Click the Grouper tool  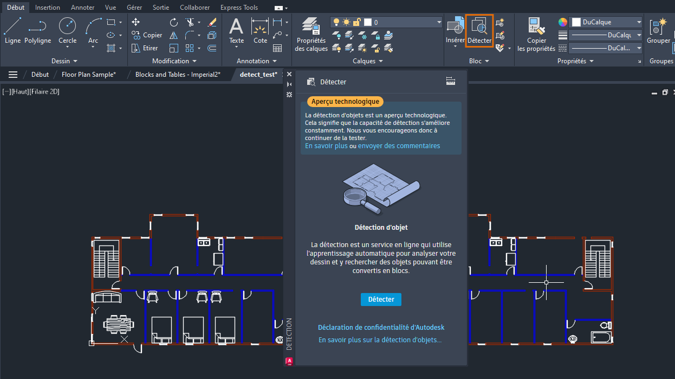pos(658,30)
